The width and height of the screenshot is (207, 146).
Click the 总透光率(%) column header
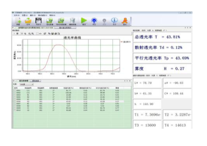[69, 88]
